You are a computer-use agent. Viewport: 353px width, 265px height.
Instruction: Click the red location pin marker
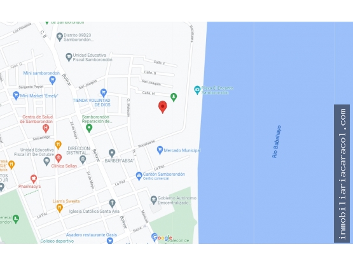tap(163, 107)
